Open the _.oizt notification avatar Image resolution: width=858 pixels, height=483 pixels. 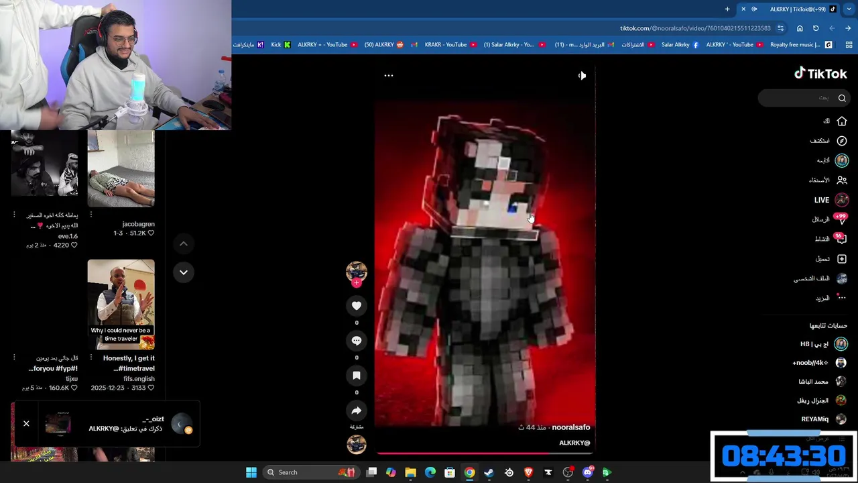(x=182, y=425)
